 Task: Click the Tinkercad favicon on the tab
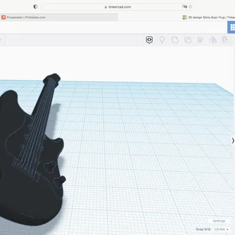tap(185, 18)
